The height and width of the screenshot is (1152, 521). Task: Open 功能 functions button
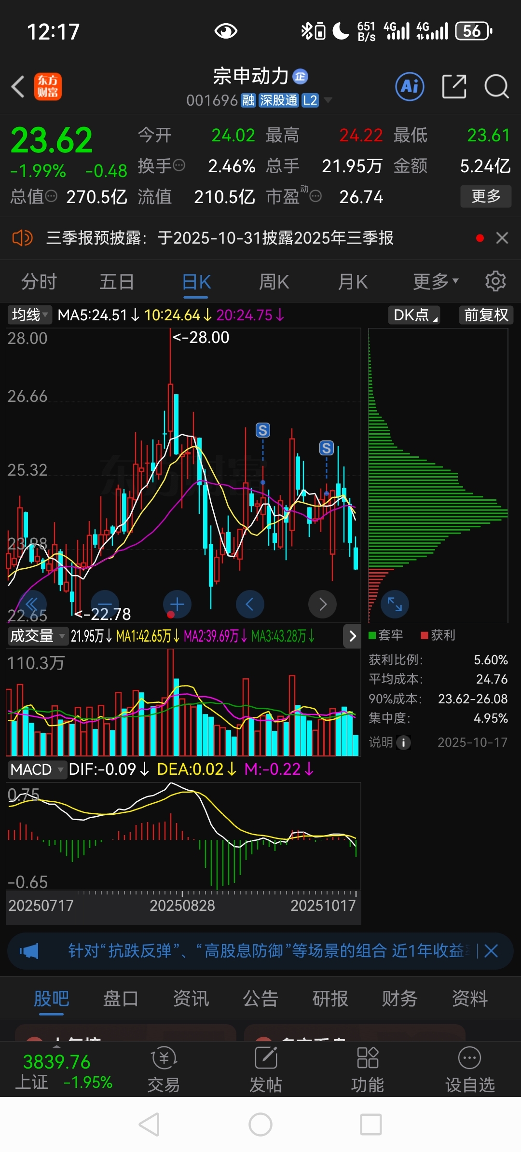[368, 1070]
